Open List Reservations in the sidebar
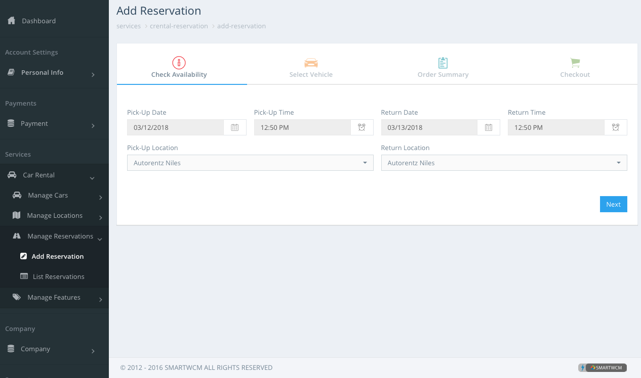 (58, 277)
